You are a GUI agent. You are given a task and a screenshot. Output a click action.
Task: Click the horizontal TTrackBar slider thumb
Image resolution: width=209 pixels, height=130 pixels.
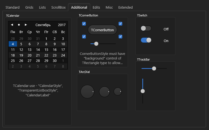[154, 68]
